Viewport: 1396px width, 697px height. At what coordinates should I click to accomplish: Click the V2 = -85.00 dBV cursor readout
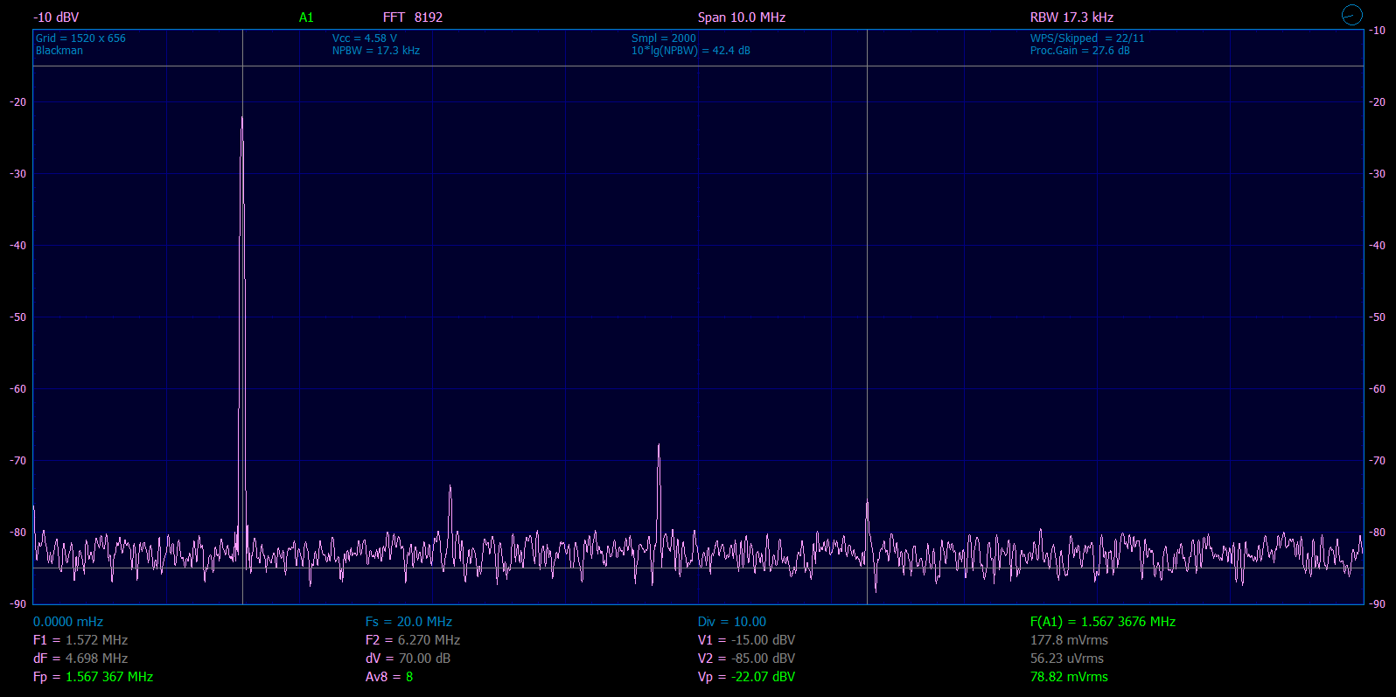tap(746, 659)
